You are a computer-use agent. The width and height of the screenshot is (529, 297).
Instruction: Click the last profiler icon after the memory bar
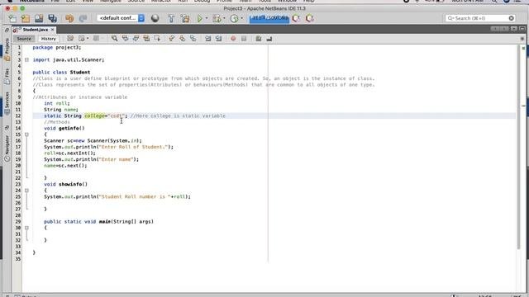point(310,18)
